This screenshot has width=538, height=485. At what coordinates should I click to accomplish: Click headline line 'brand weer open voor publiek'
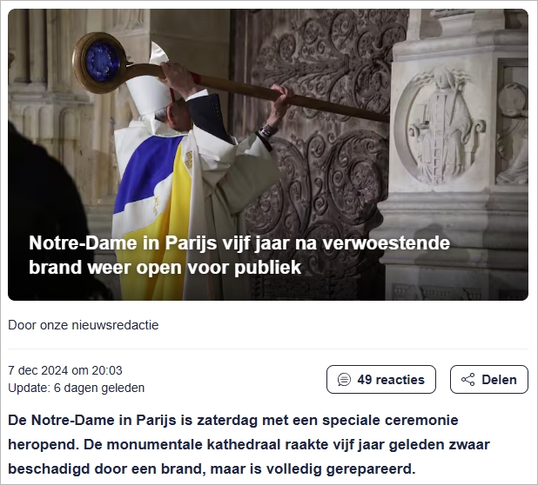click(x=165, y=267)
